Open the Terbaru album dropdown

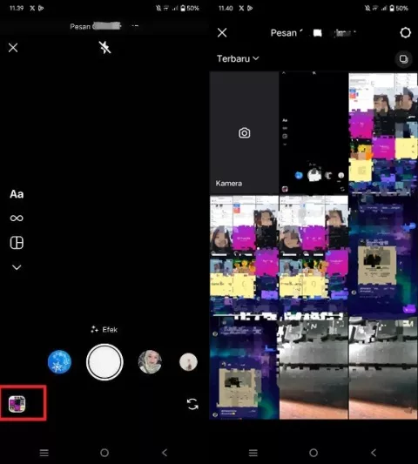[x=238, y=58]
